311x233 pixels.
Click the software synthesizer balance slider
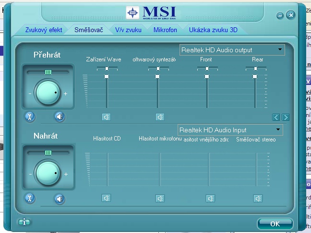[158, 69]
